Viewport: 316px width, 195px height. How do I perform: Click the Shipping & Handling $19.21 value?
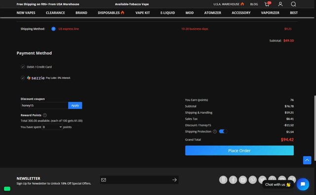[x=289, y=113]
